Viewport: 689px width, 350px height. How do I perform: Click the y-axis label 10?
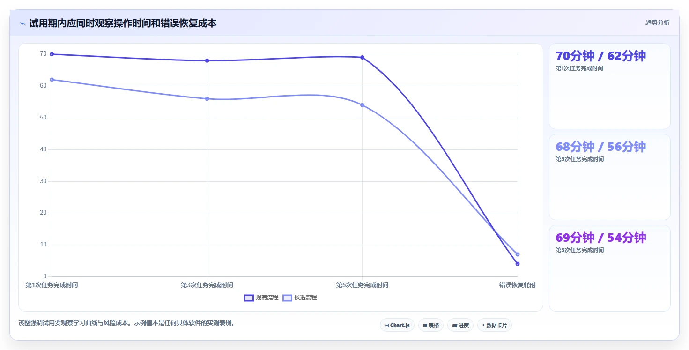pos(43,245)
